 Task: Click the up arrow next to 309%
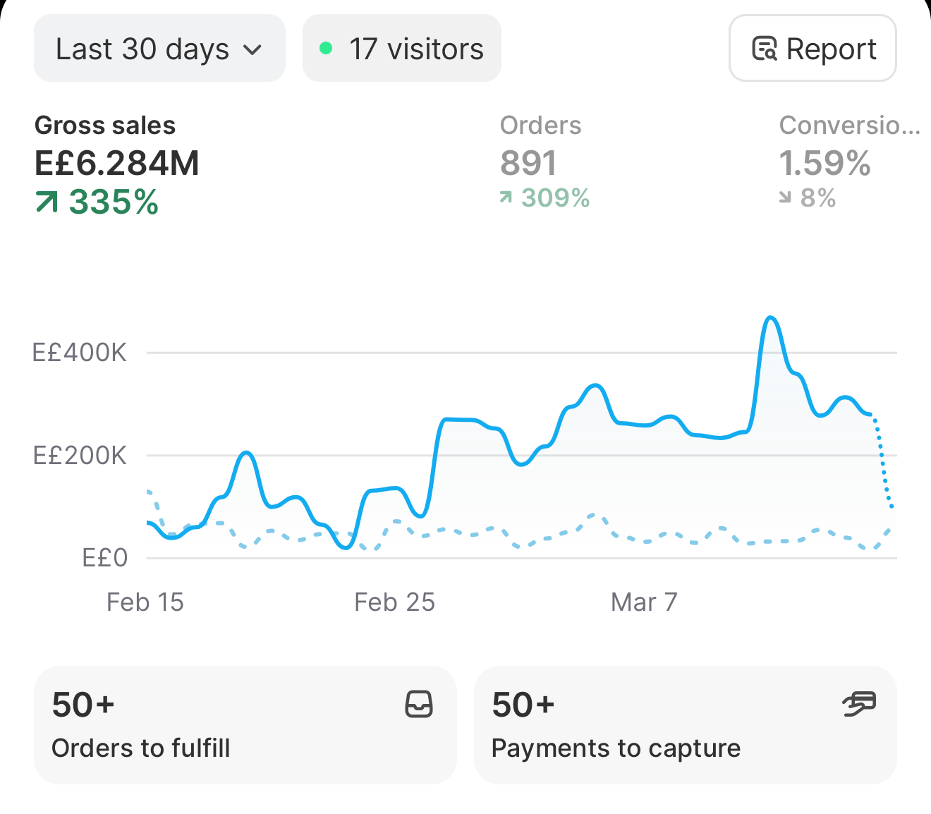tap(506, 198)
